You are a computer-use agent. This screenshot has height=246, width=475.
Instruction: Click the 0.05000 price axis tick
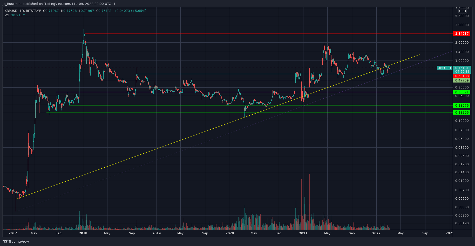462,139
